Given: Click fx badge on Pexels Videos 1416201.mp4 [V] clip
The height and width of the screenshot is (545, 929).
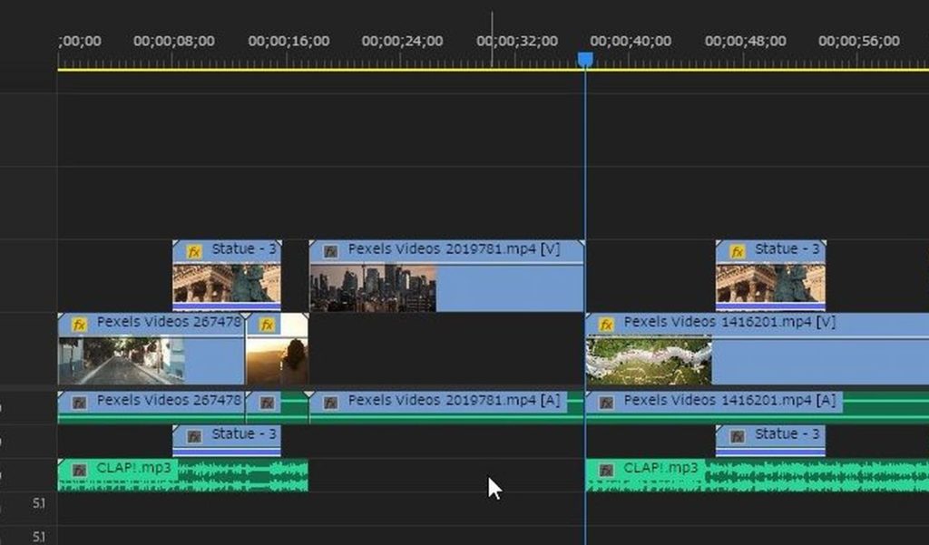Looking at the screenshot, I should pos(606,324).
